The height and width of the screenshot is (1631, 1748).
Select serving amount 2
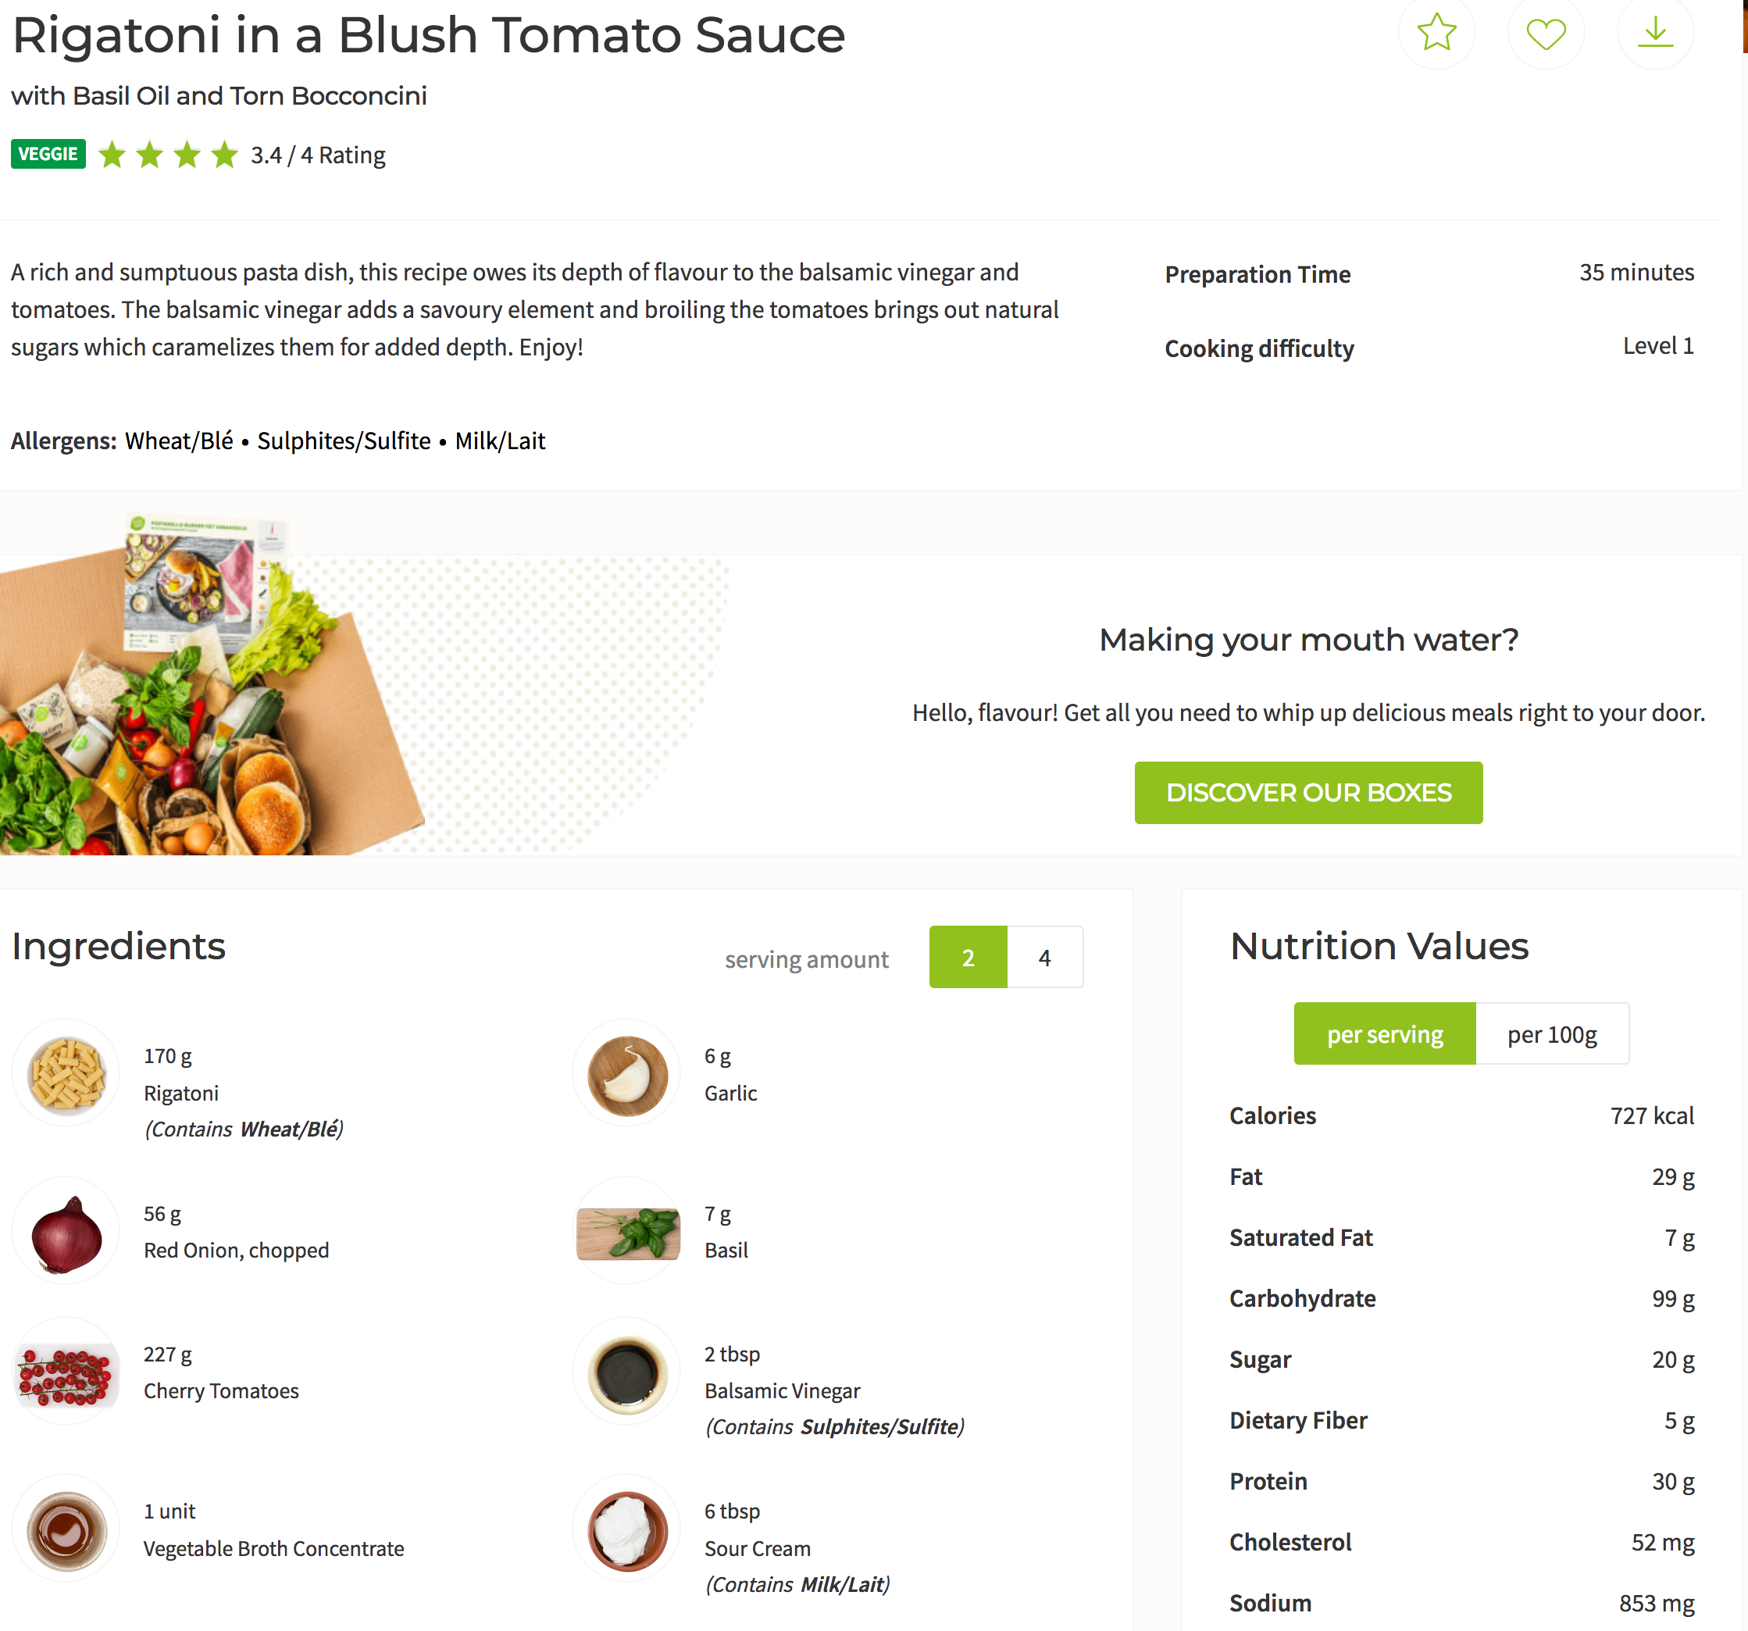point(967,957)
